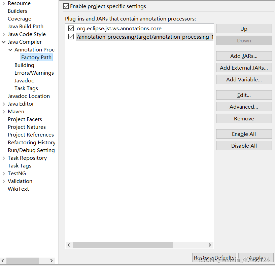Click the Add JARs button
Screen dimensions: 275x266
244,56
